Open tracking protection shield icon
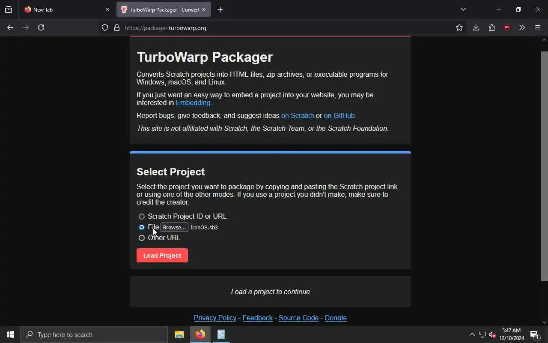548x343 pixels. click(105, 28)
